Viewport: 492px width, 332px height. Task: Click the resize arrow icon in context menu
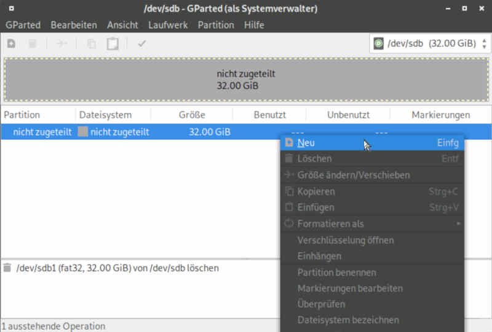[x=288, y=174]
